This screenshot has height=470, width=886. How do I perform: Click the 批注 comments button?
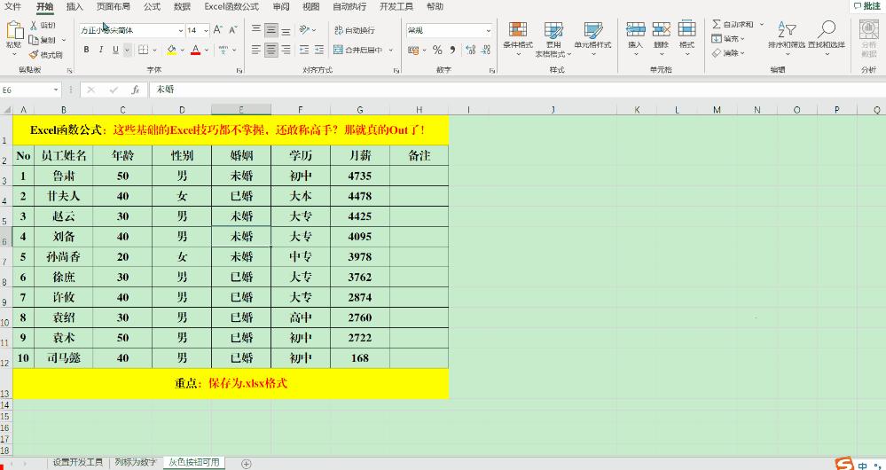pyautogui.click(x=866, y=5)
